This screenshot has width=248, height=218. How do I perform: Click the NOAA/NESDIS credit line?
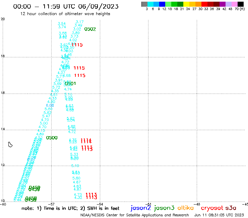point(135,215)
